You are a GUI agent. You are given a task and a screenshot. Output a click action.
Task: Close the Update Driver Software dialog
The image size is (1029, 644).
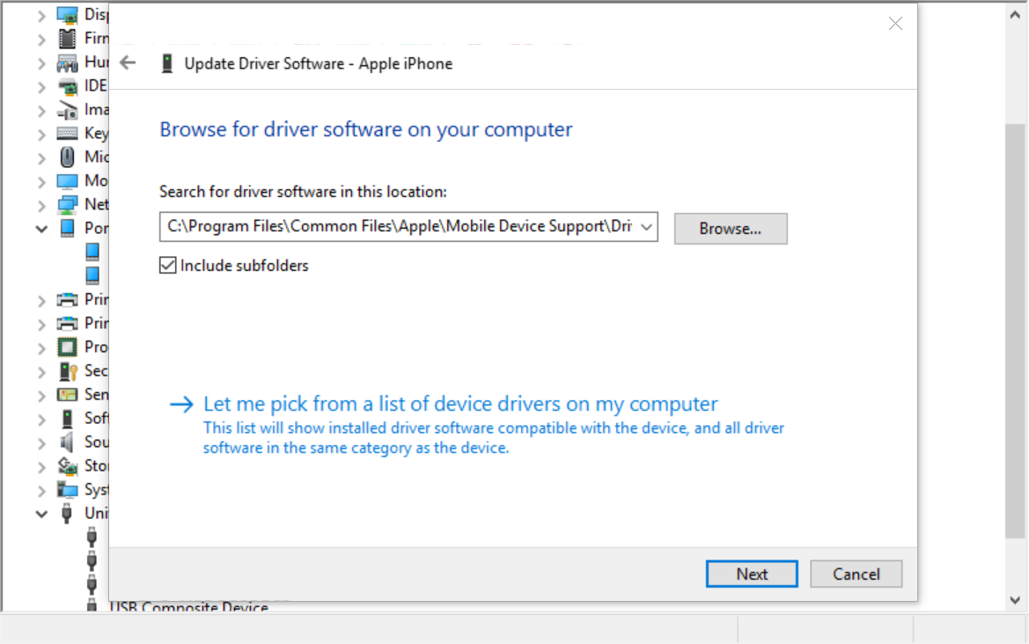click(x=895, y=24)
